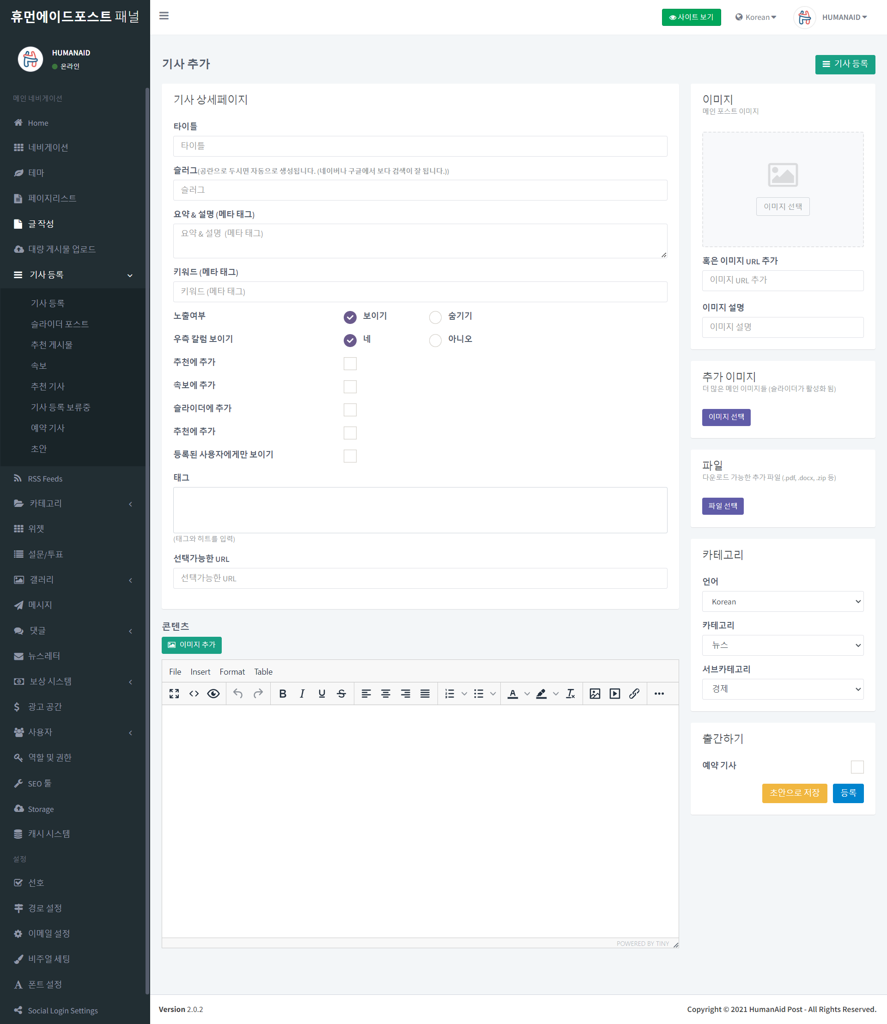Image resolution: width=887 pixels, height=1024 pixels.
Task: Insert link via editor toolbar icon
Action: (635, 694)
